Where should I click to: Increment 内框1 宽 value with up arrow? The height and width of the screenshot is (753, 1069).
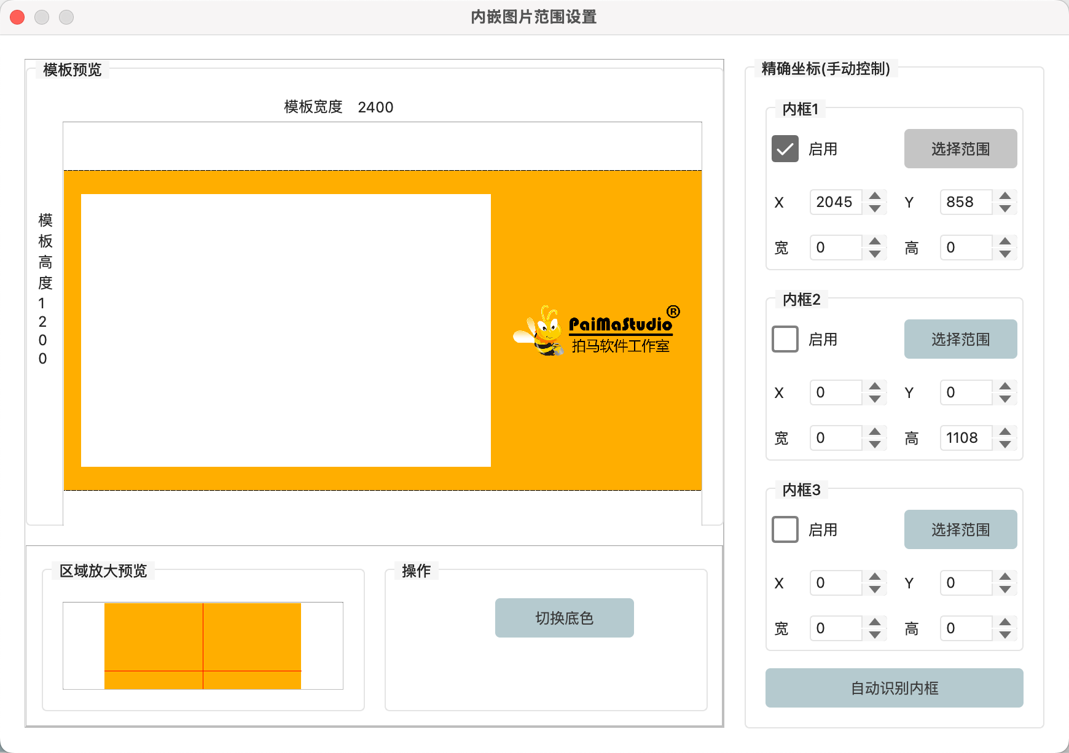875,241
